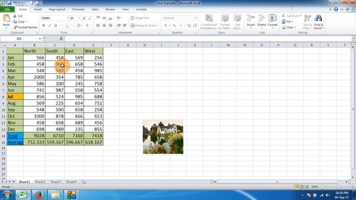Image resolution: width=356 pixels, height=200 pixels.
Task: Click the Insert Function fx button
Action: tap(61, 38)
